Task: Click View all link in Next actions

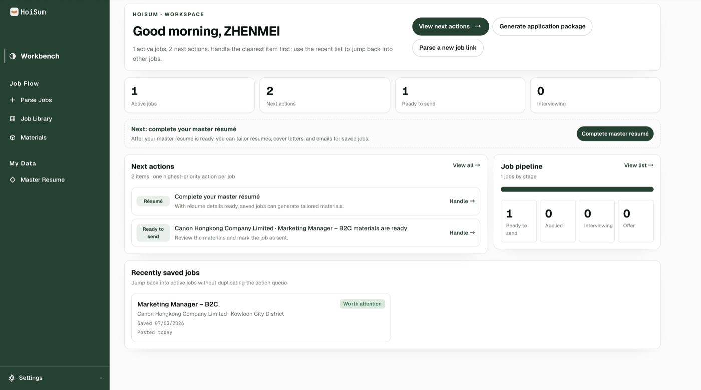Action: [x=466, y=165]
